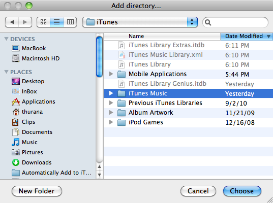
Task: Click the Choose button
Action: 242,191
